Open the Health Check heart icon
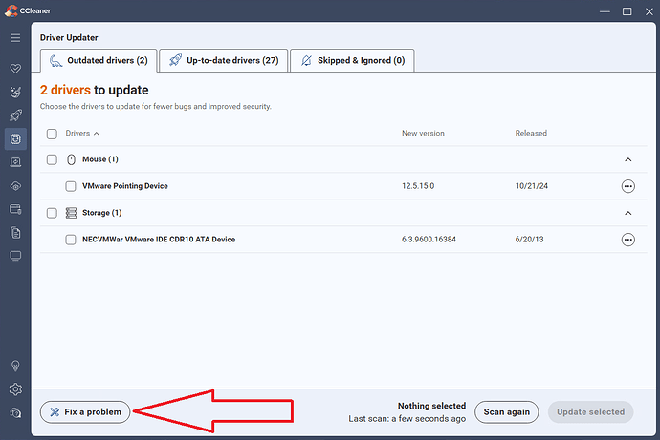Viewport: 660px width, 440px height. point(15,70)
